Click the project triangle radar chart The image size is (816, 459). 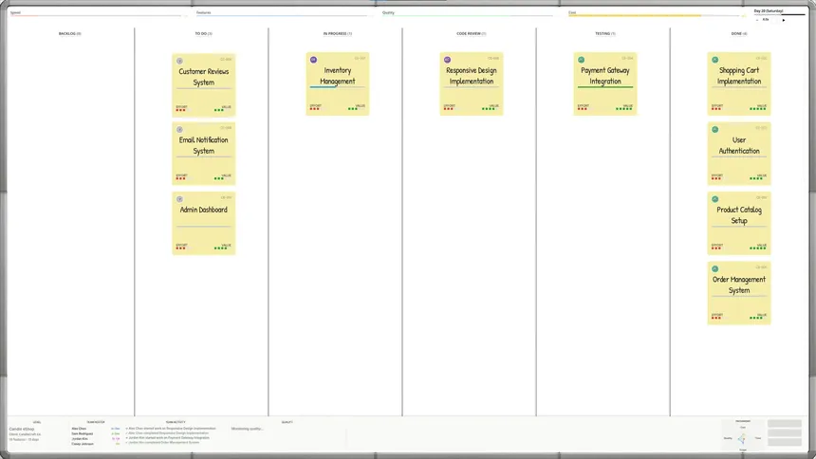point(743,439)
